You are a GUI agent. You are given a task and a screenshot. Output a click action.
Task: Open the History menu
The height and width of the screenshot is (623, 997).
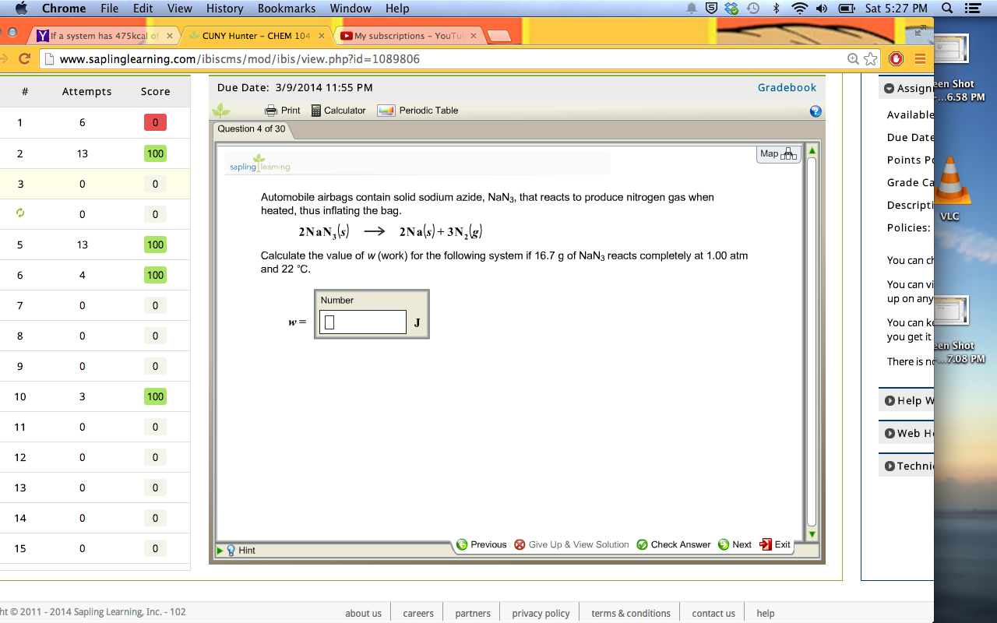pyautogui.click(x=224, y=9)
